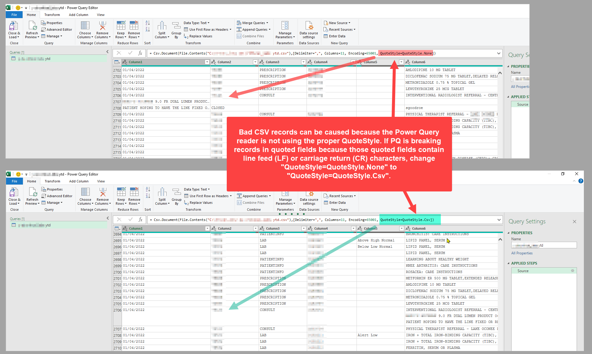Click Use First Row as Headers in top window
Viewport: 592px width, 354px height.
207,29
